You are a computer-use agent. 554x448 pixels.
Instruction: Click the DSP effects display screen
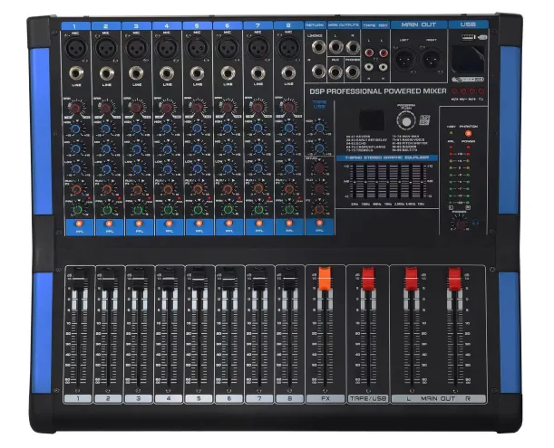click(369, 120)
